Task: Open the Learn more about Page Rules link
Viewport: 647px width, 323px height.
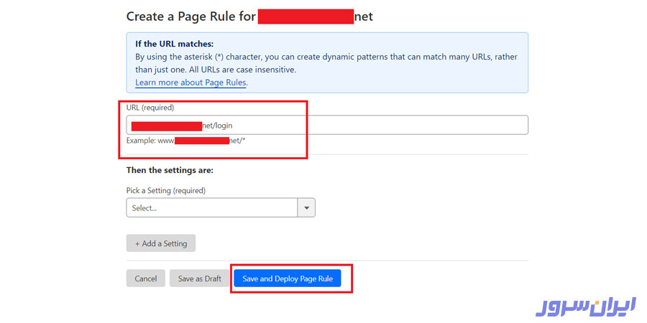Action: point(191,83)
